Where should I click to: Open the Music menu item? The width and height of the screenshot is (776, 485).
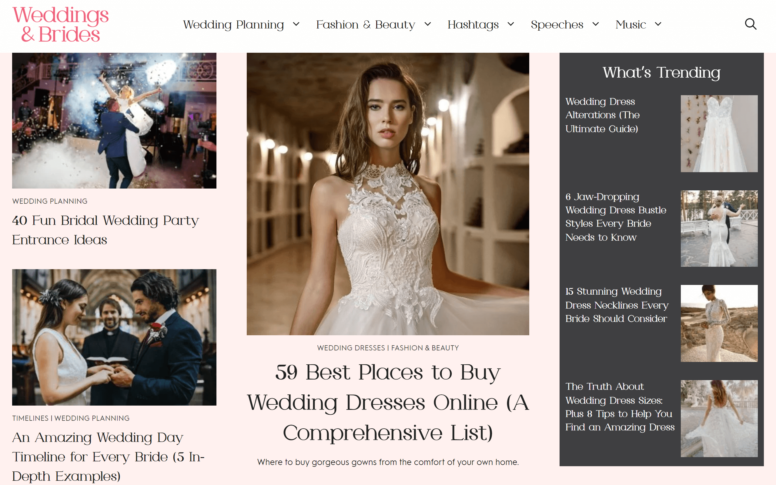[x=630, y=25]
